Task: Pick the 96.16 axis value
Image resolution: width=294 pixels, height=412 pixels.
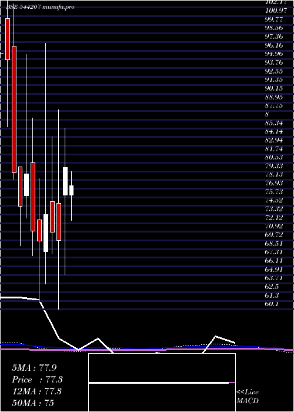Action: 274,45
